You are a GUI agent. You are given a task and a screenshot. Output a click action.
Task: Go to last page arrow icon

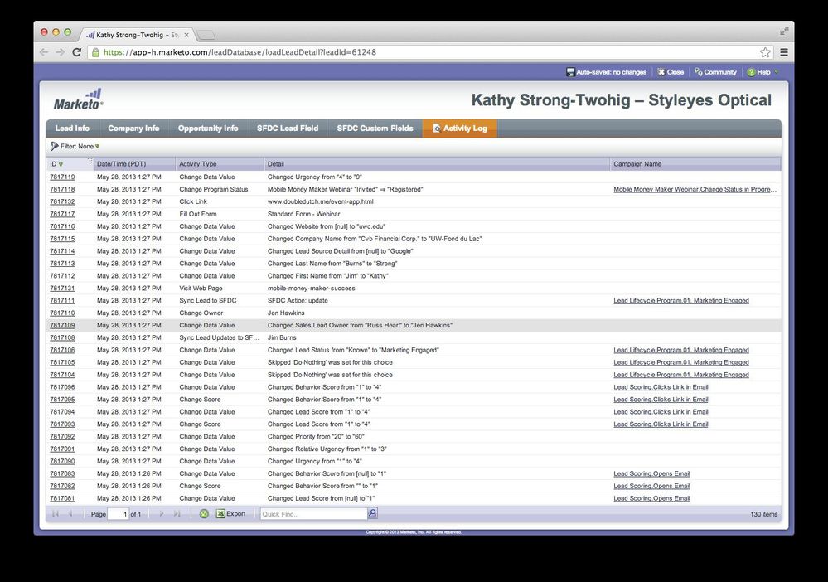[177, 514]
